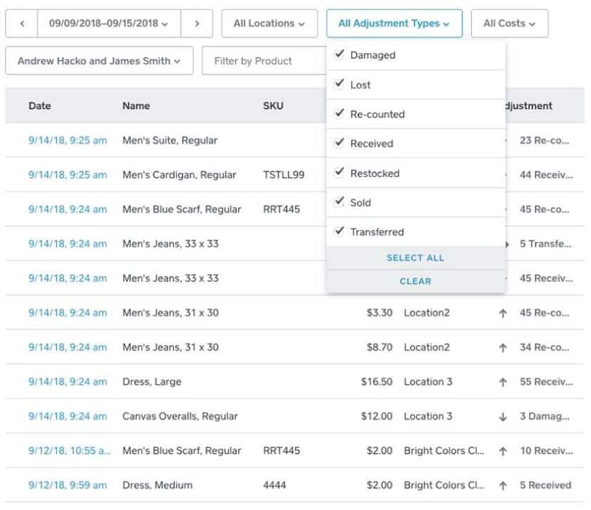Image resolution: width=591 pixels, height=510 pixels.
Task: Click up arrow on Dress Medium 5 Received row
Action: pos(504,485)
